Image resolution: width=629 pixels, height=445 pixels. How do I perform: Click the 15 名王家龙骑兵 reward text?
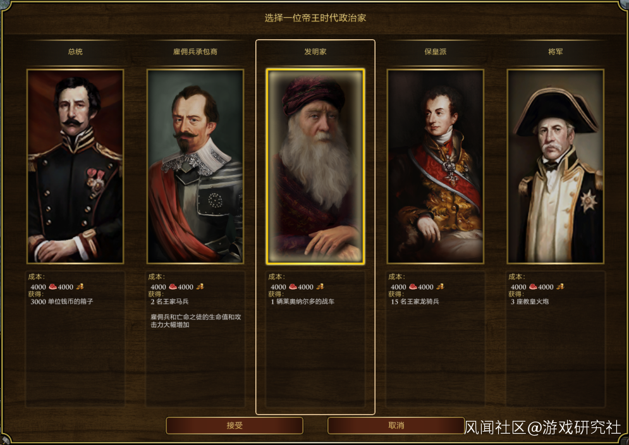[x=415, y=302]
